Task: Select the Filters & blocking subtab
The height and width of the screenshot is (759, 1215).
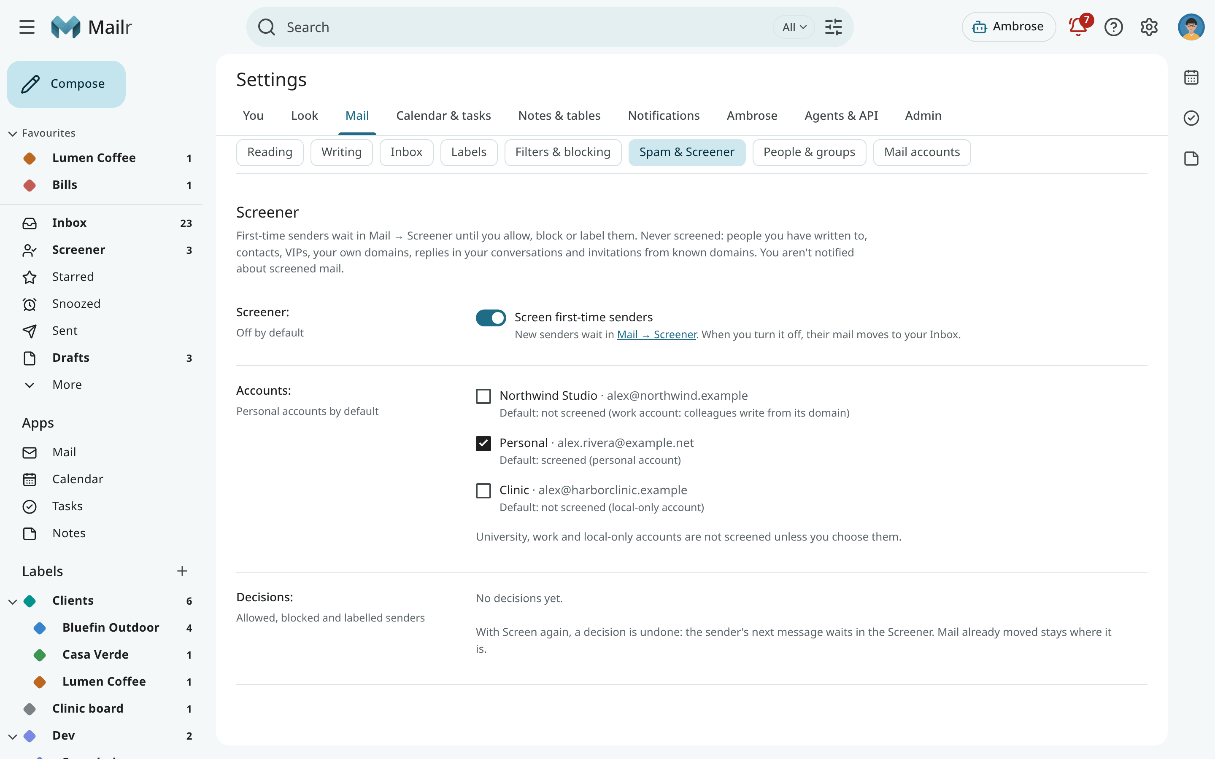Action: pos(563,153)
